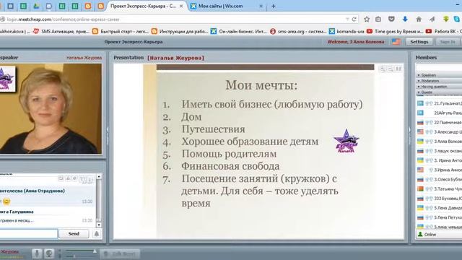Go to the browser Home icon
The width and height of the screenshot is (462, 260).
[x=419, y=19]
